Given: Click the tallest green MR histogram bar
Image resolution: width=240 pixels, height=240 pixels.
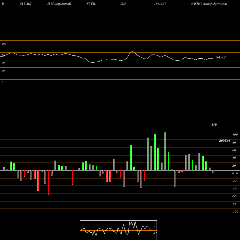Looking at the screenshot, I should point(165,151).
